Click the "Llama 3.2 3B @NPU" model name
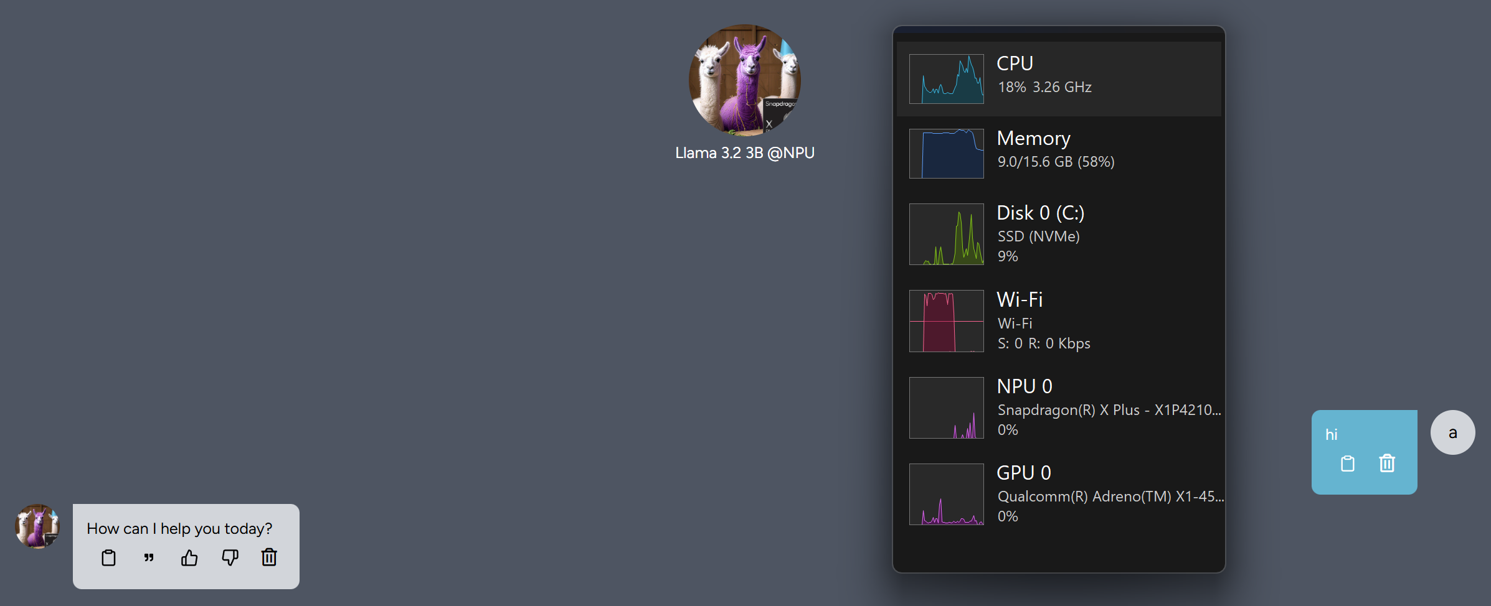Screen dimensions: 1491x606 coord(745,153)
